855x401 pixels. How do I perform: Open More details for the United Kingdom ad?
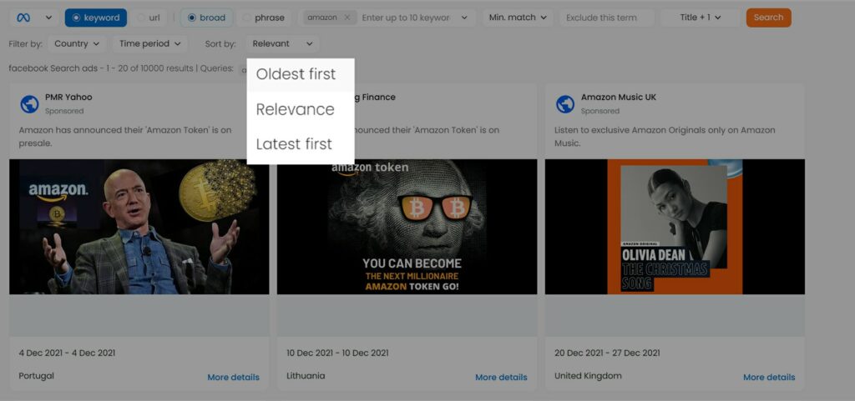click(x=769, y=377)
